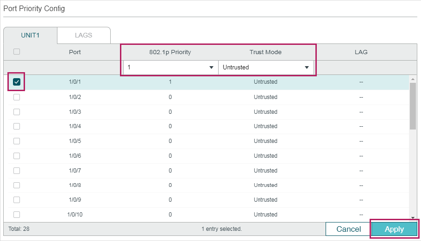
Task: Click the scrollbar up arrow
Action: (413, 79)
